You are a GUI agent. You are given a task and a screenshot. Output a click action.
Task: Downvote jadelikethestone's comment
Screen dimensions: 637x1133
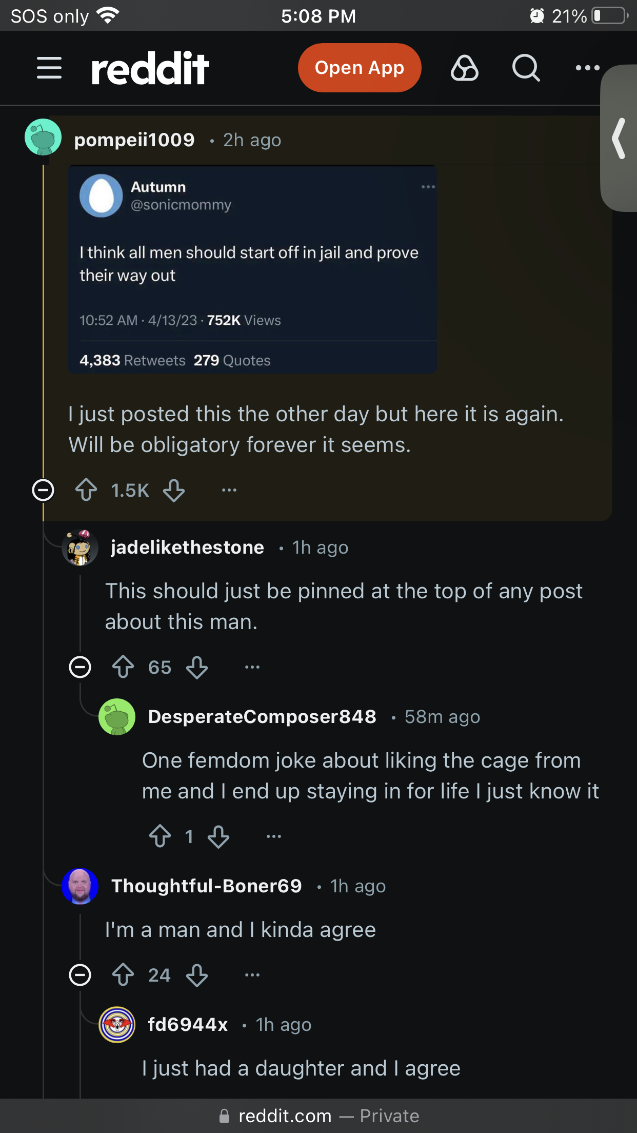(x=197, y=667)
